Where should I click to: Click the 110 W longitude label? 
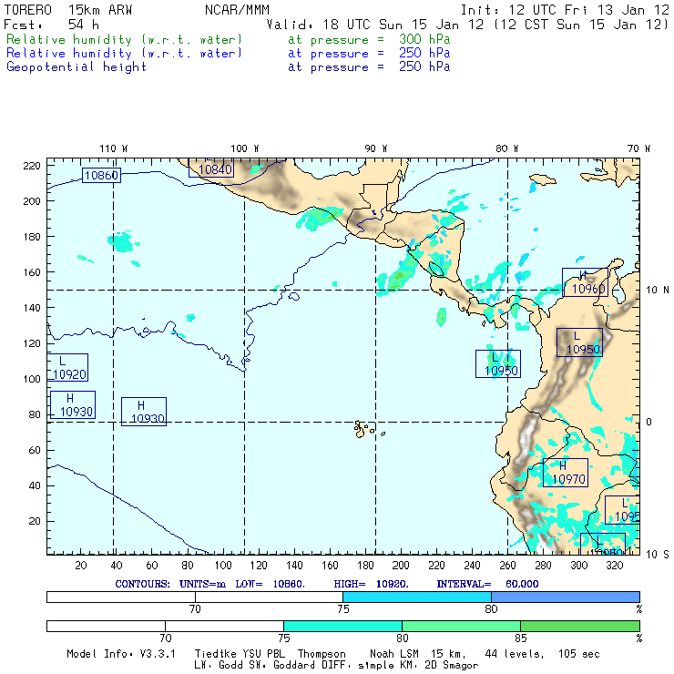[114, 148]
